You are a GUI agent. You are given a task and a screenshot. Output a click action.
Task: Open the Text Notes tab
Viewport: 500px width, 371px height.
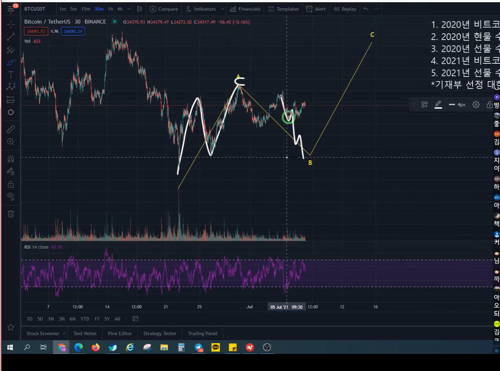click(85, 333)
